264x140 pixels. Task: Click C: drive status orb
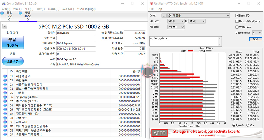pos(2,13)
